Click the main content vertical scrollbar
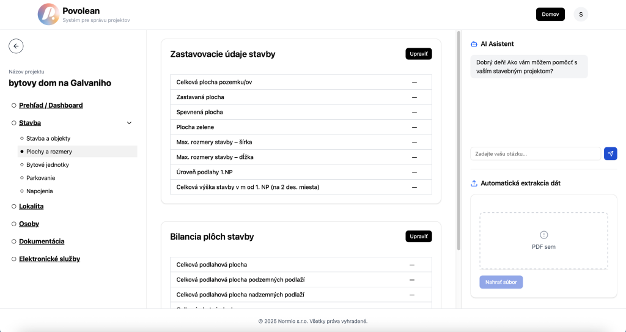The width and height of the screenshot is (626, 332). [x=458, y=141]
